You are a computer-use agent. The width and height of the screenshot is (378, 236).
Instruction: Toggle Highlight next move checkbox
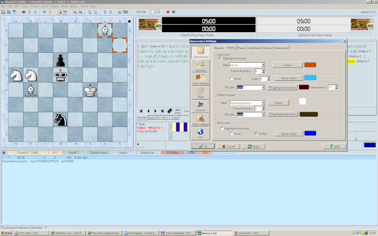pos(222,128)
